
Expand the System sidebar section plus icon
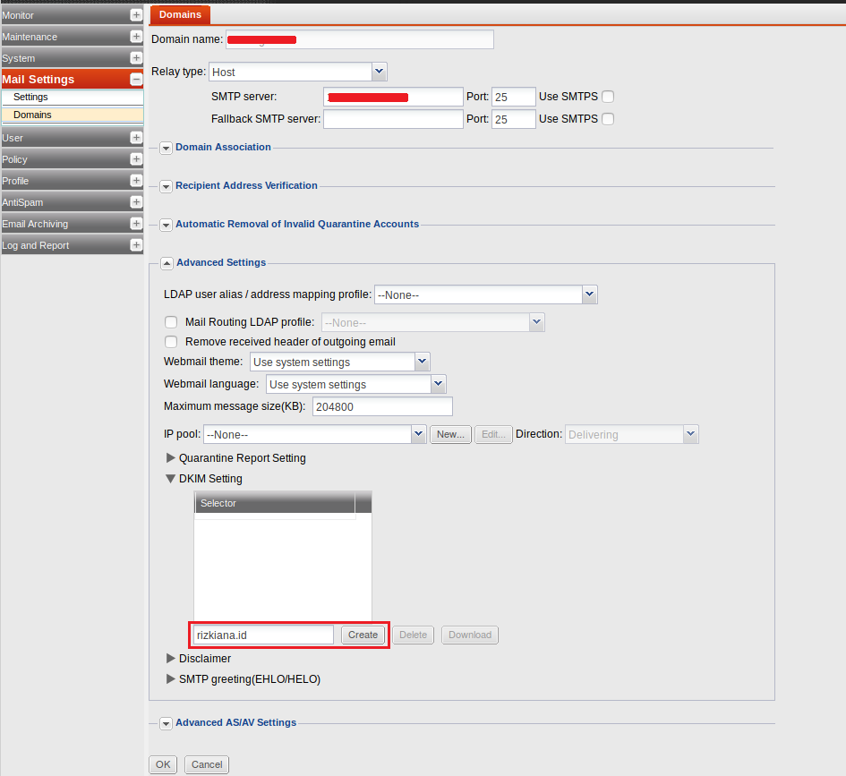(x=135, y=57)
